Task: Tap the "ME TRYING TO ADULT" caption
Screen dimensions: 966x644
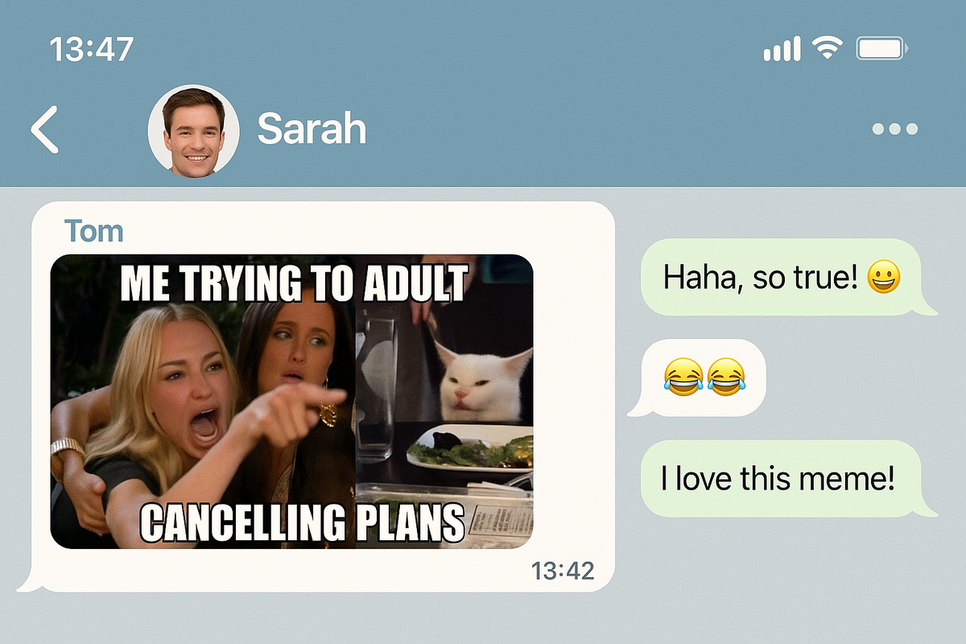Action: point(294,283)
